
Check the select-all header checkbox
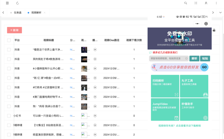9,40
